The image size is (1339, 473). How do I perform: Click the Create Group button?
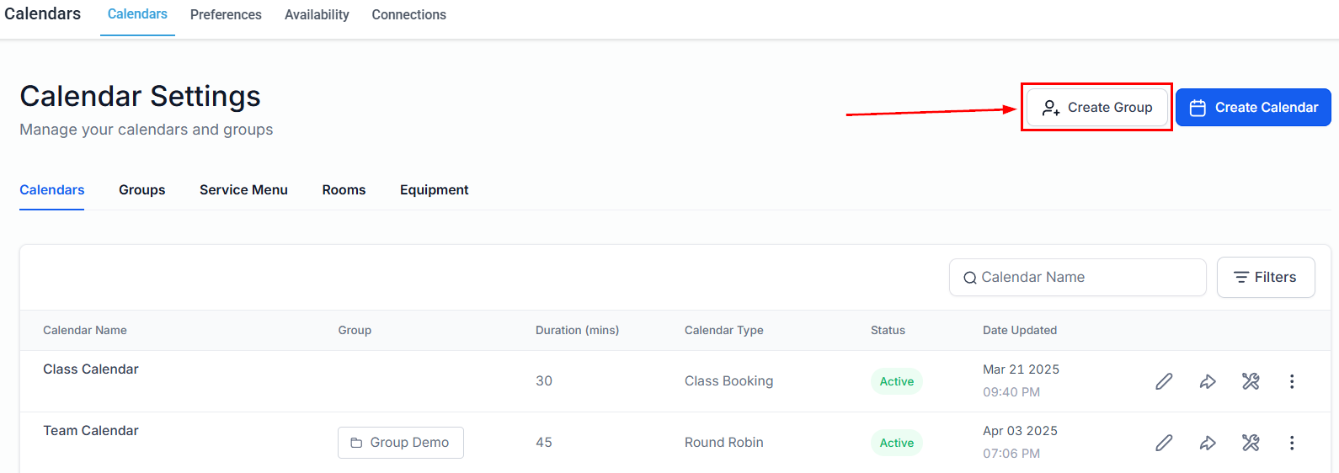1097,108
